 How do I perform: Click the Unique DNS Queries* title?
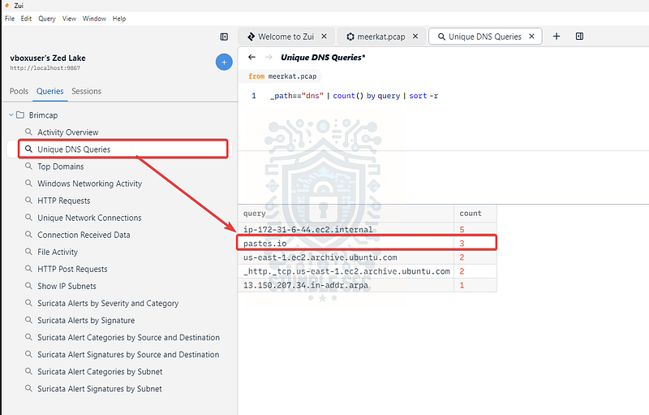(x=323, y=58)
